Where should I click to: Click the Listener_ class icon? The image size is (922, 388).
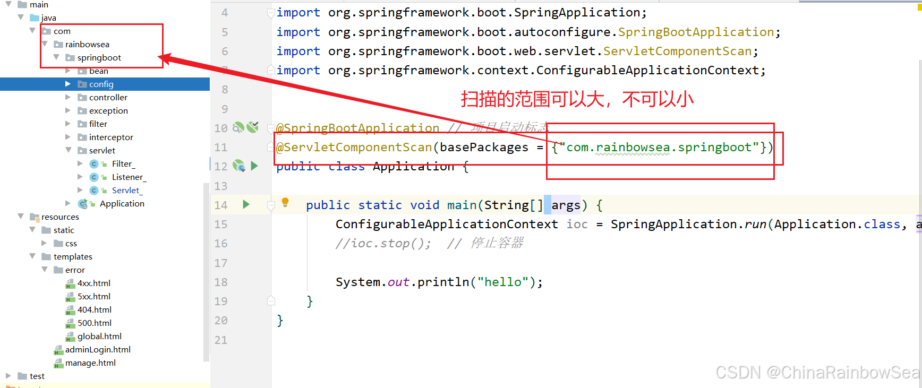pos(94,177)
